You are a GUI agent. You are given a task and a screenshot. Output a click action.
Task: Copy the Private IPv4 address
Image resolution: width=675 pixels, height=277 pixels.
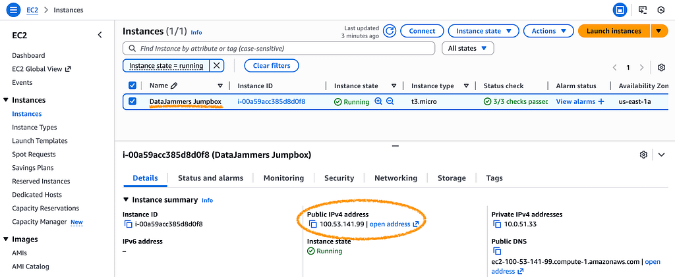[497, 224]
